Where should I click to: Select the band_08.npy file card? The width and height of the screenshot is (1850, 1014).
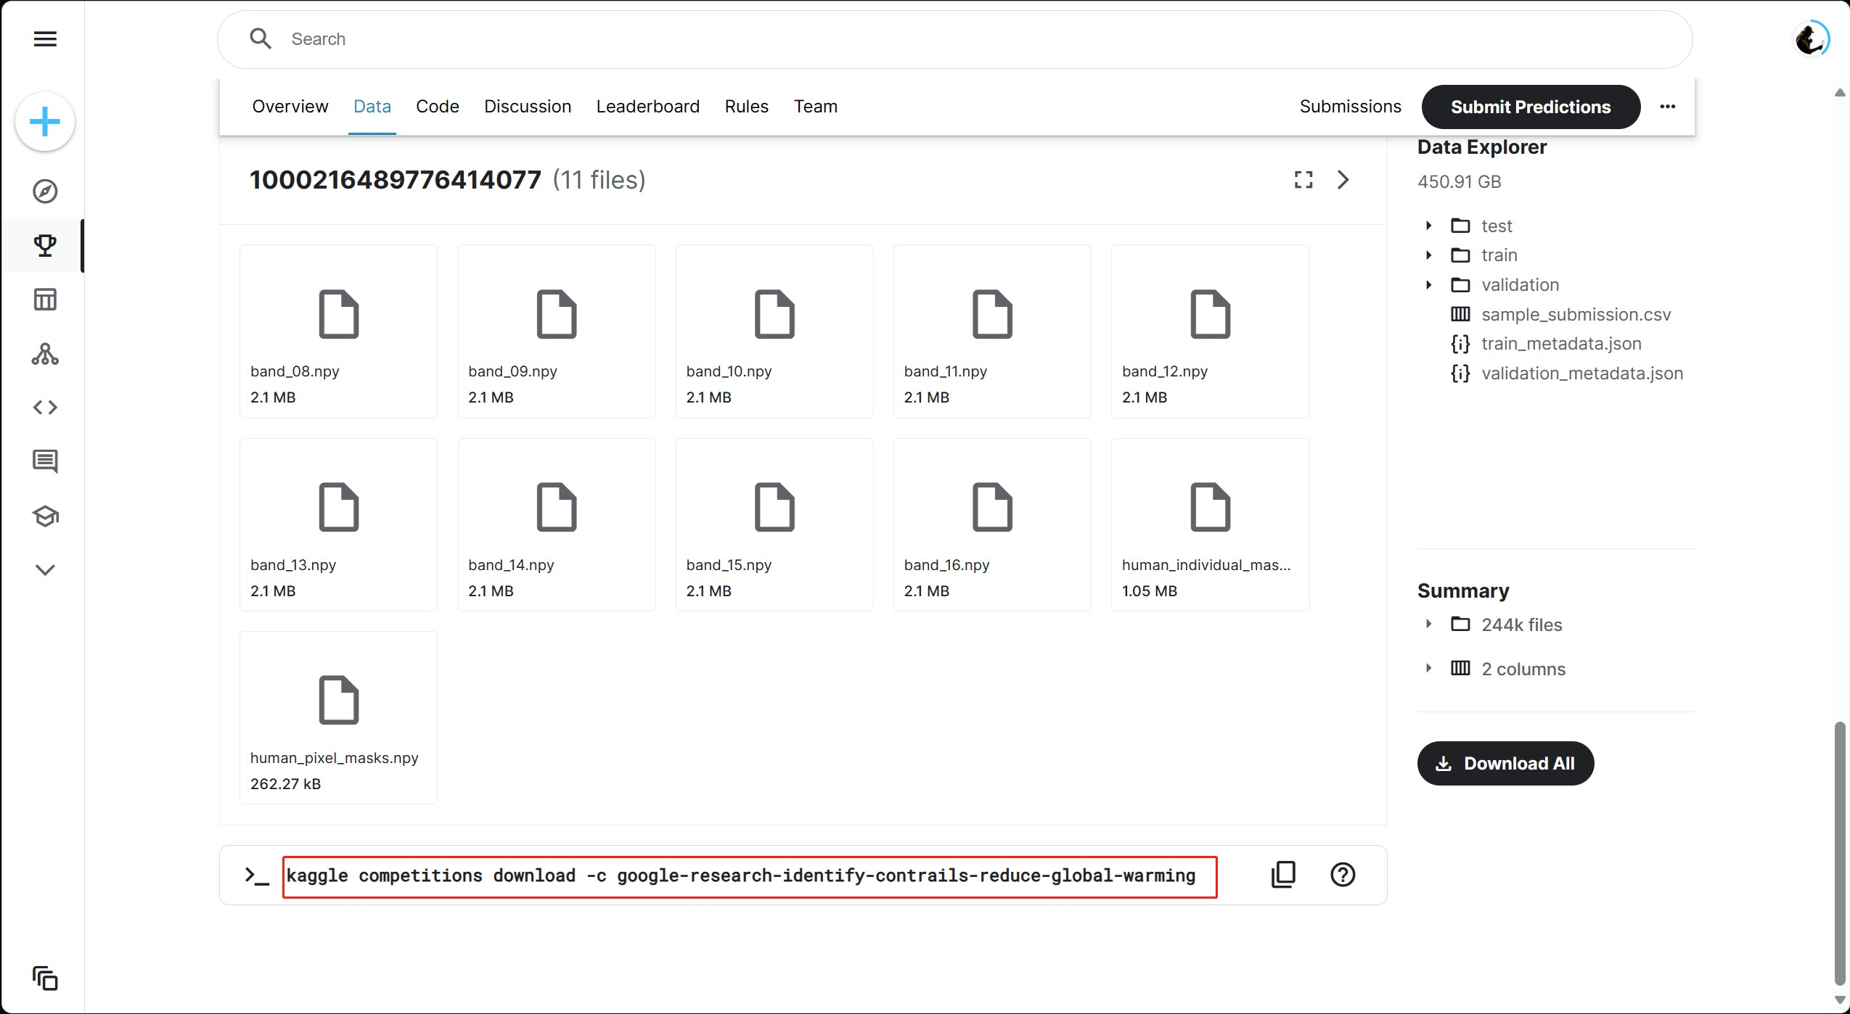[337, 331]
